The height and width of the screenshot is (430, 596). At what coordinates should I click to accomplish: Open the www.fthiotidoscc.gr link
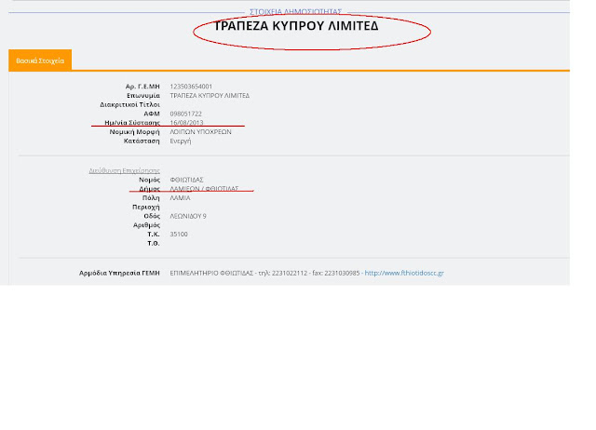[x=404, y=273]
